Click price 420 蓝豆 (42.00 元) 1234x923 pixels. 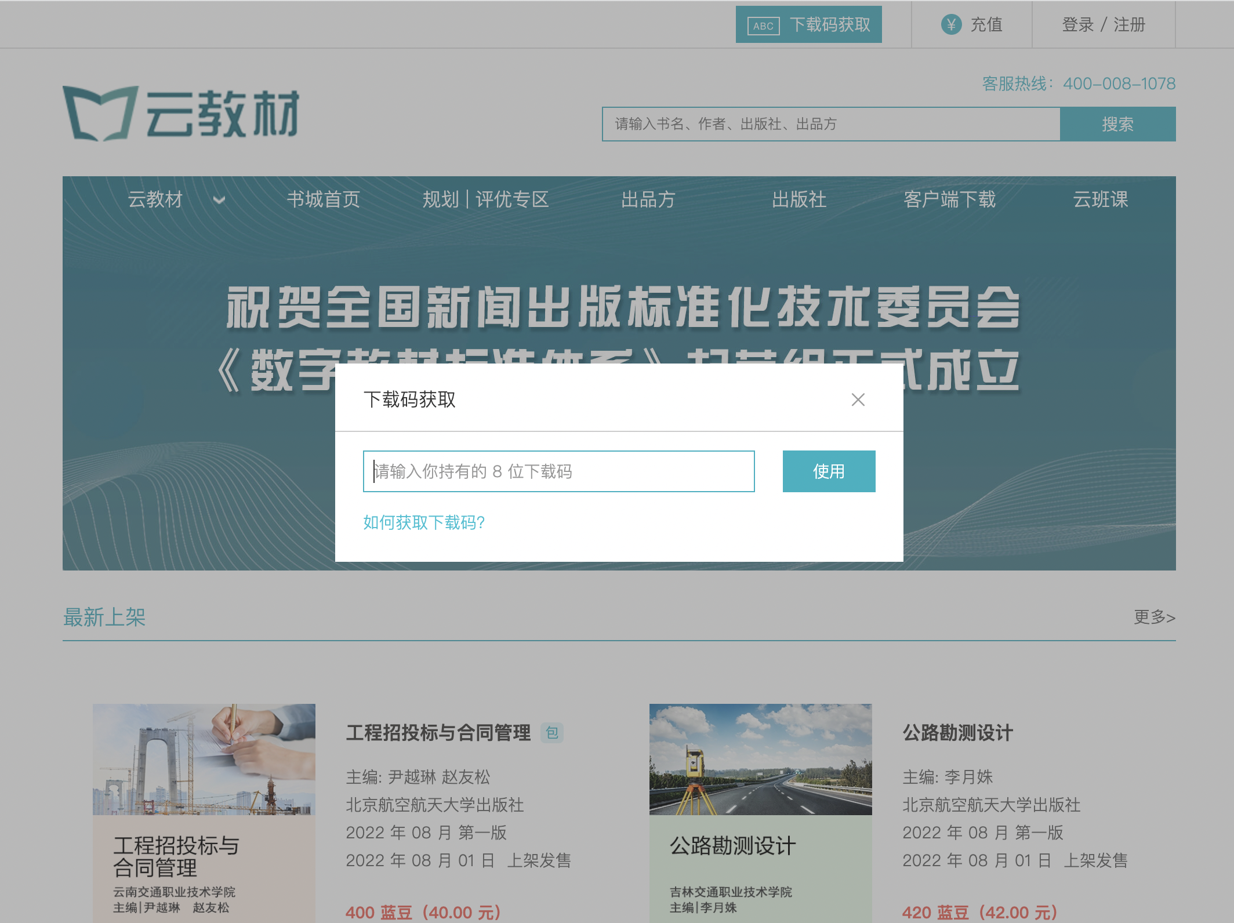point(980,913)
